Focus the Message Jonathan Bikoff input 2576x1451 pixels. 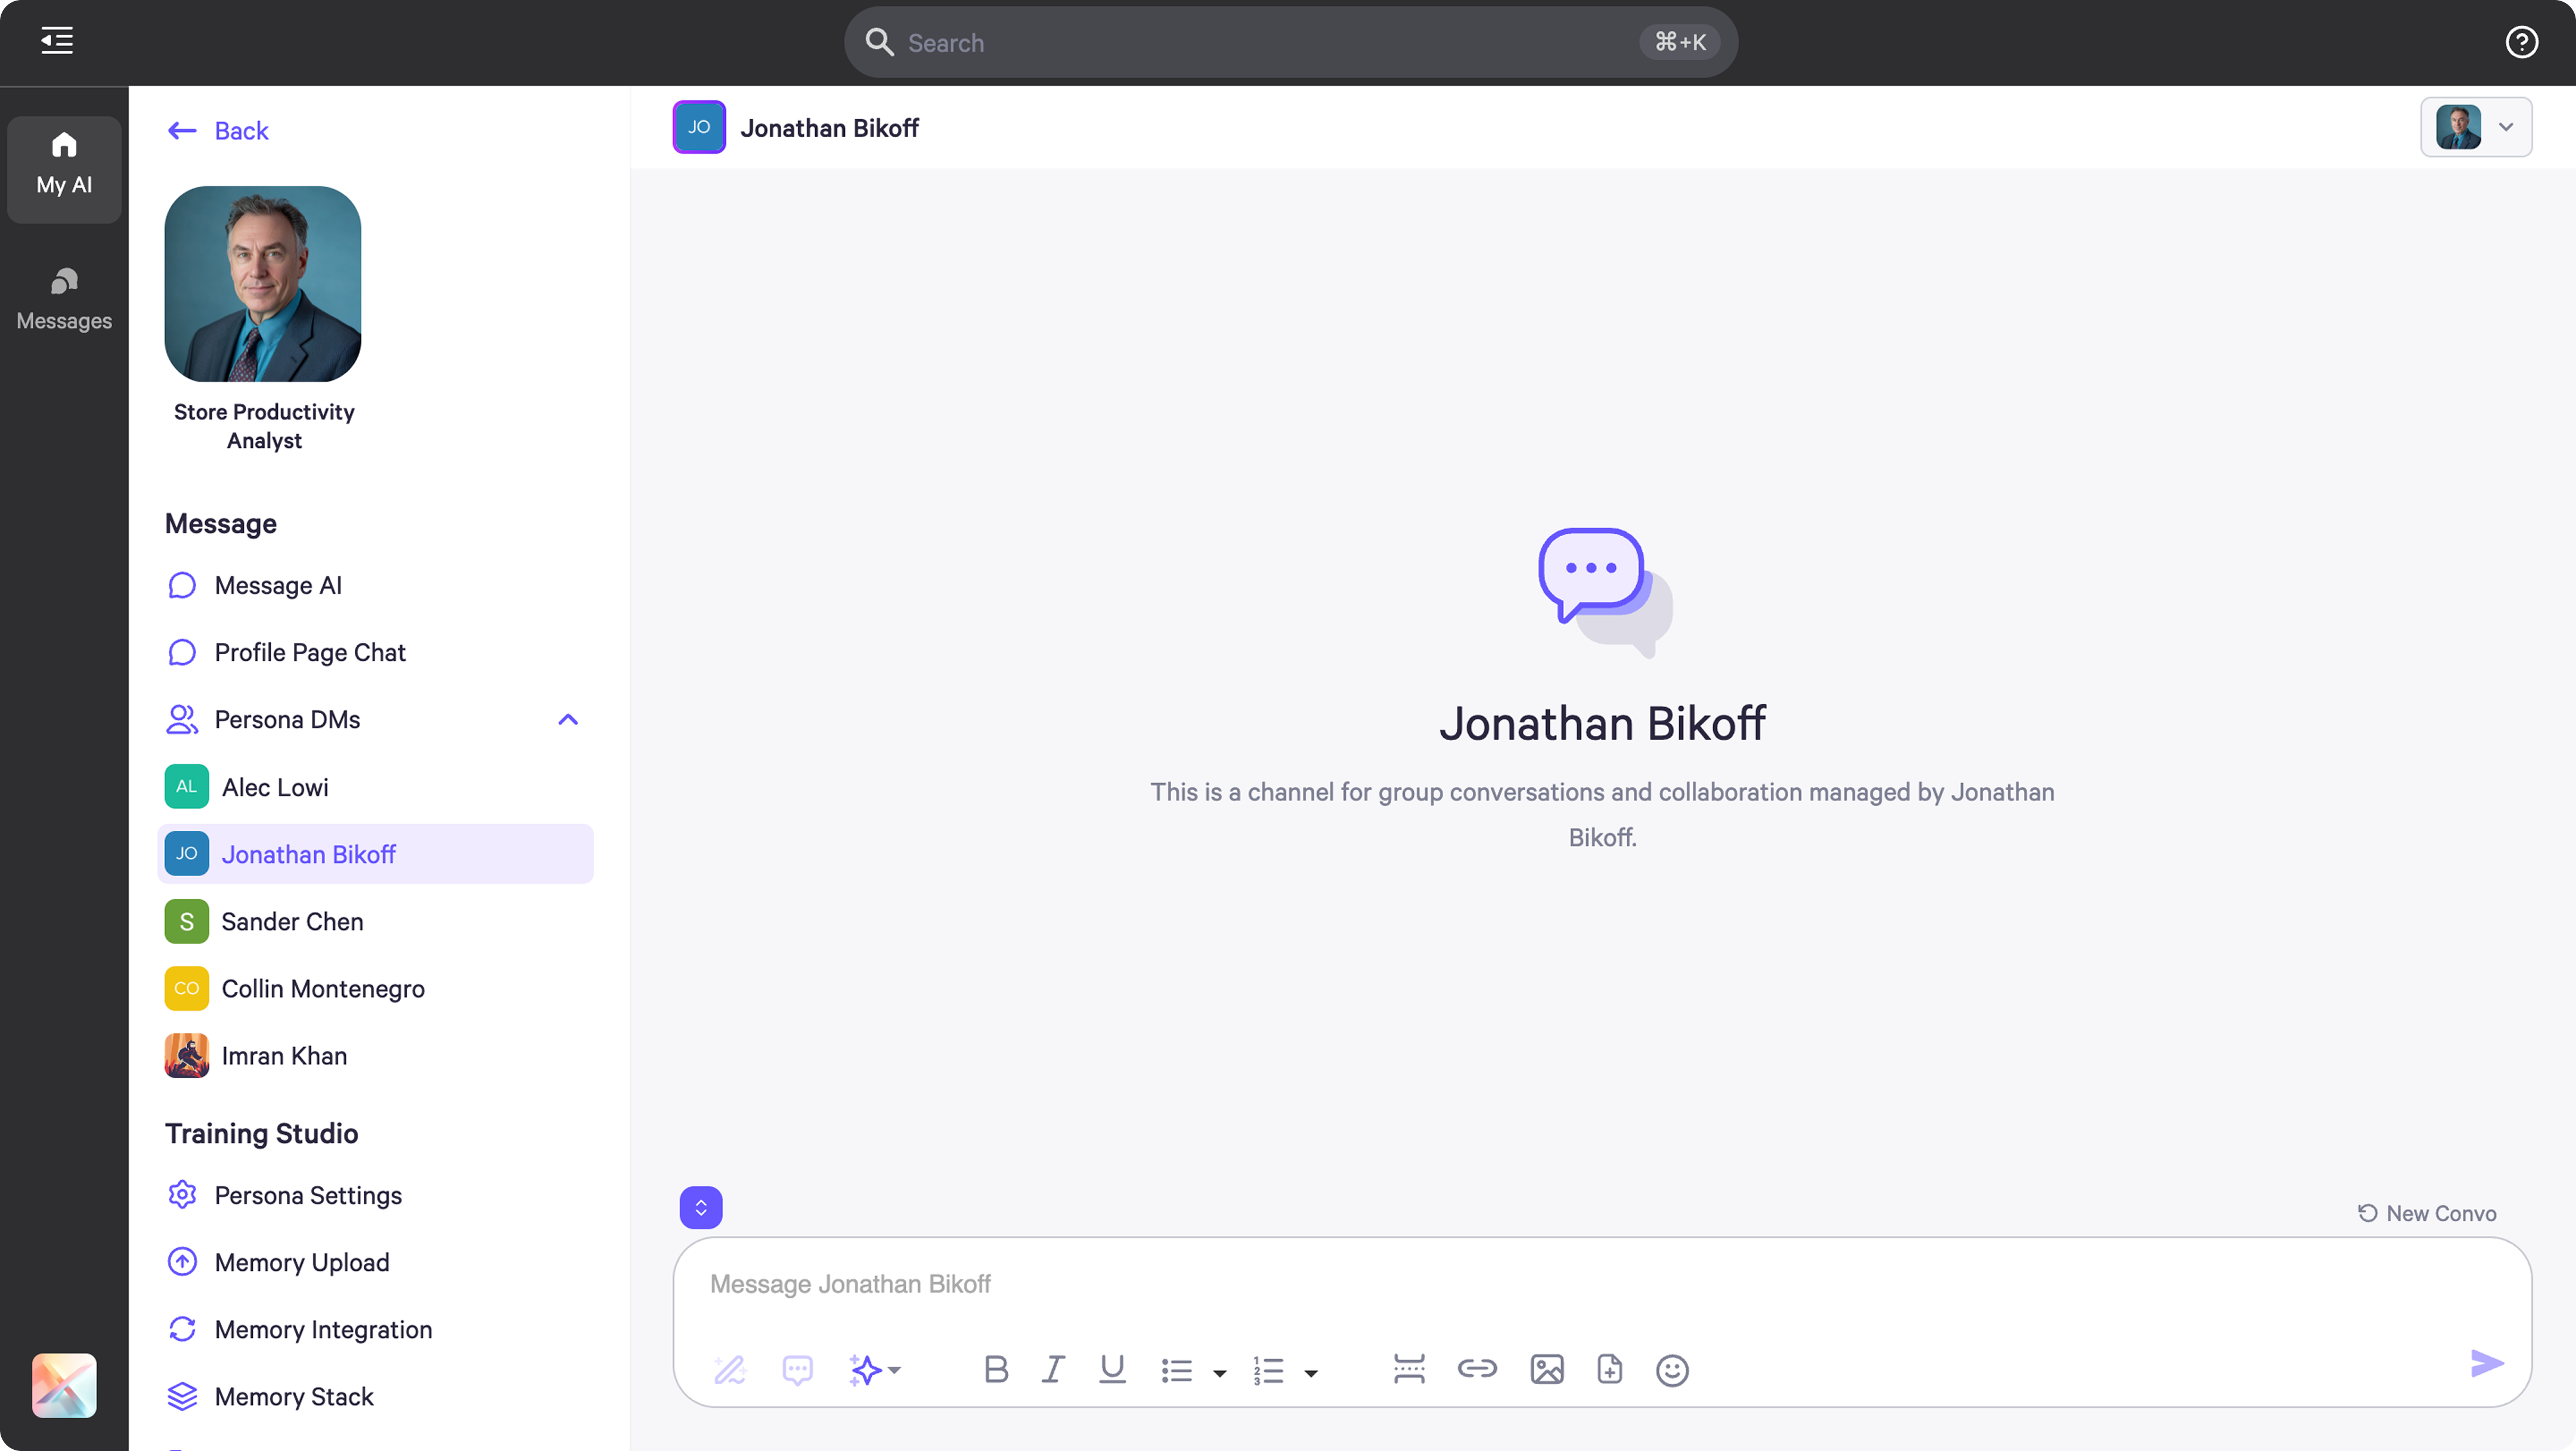point(1600,1284)
